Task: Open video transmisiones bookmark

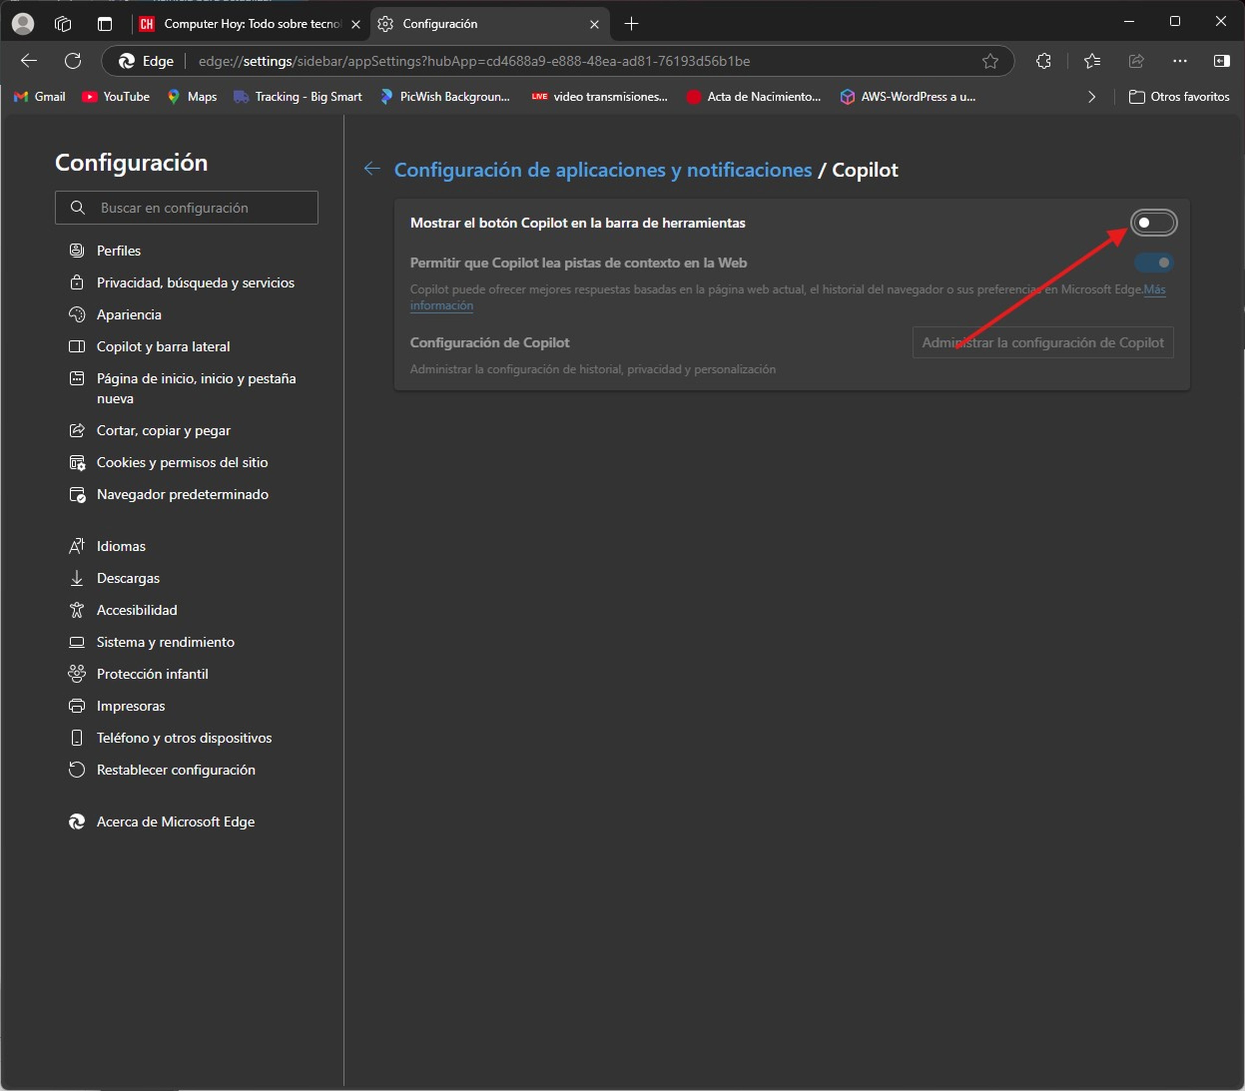Action: 600,97
